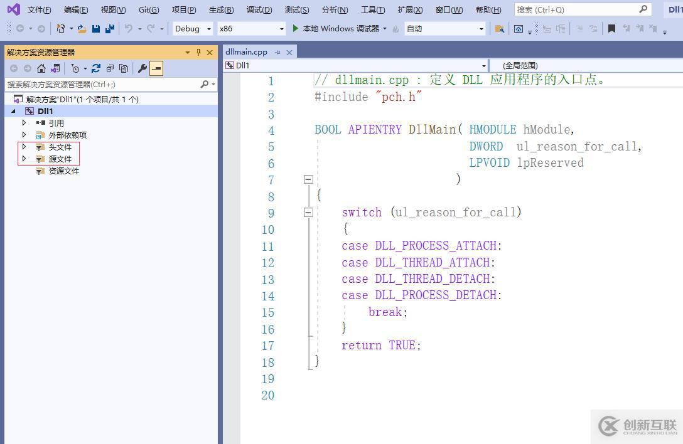Open the Debug configuration dropdown
This screenshot has height=444, width=683.
(x=193, y=29)
